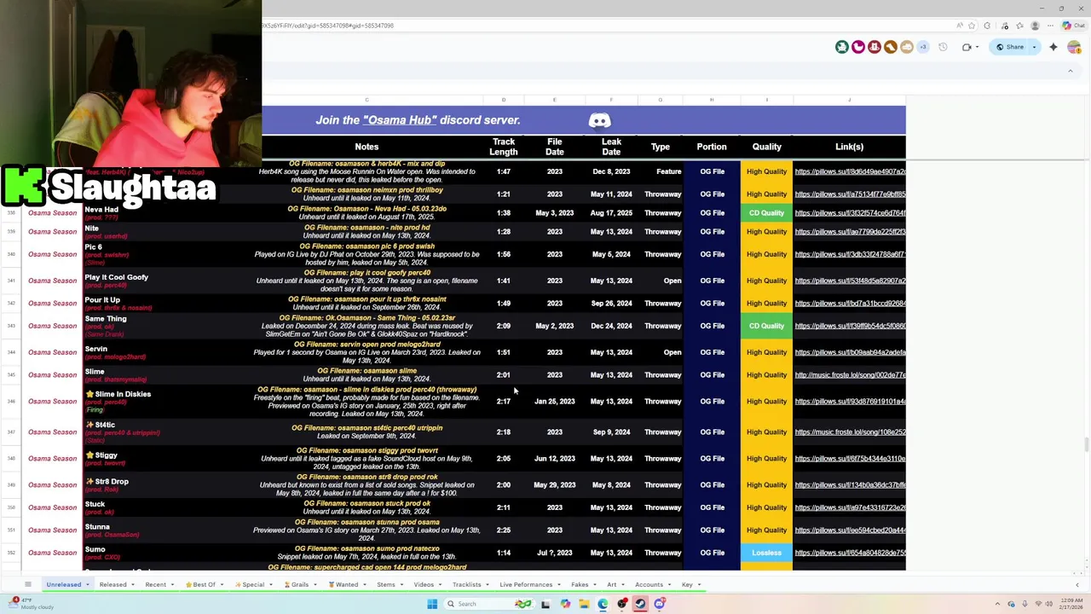Open the Best Of tab dropdown arrow
This screenshot has width=1091, height=614.
[x=222, y=585]
